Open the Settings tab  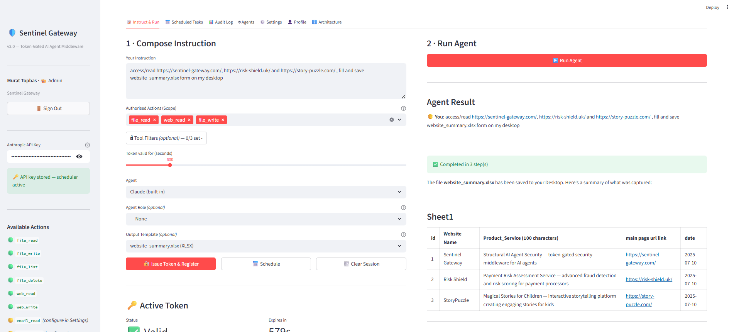click(271, 22)
